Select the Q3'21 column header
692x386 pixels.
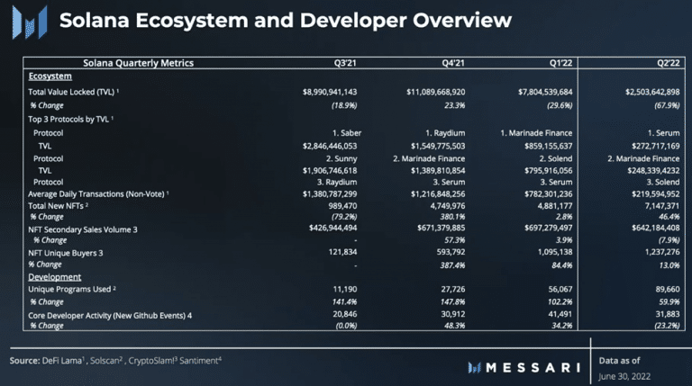pos(345,63)
